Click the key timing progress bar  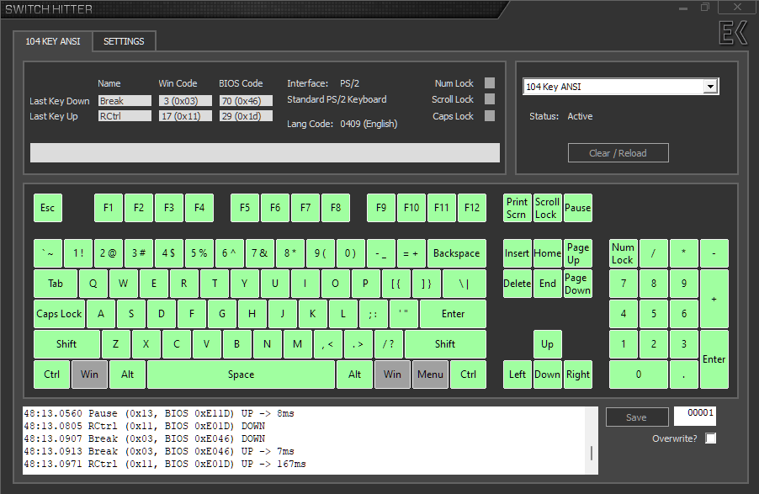click(x=264, y=152)
